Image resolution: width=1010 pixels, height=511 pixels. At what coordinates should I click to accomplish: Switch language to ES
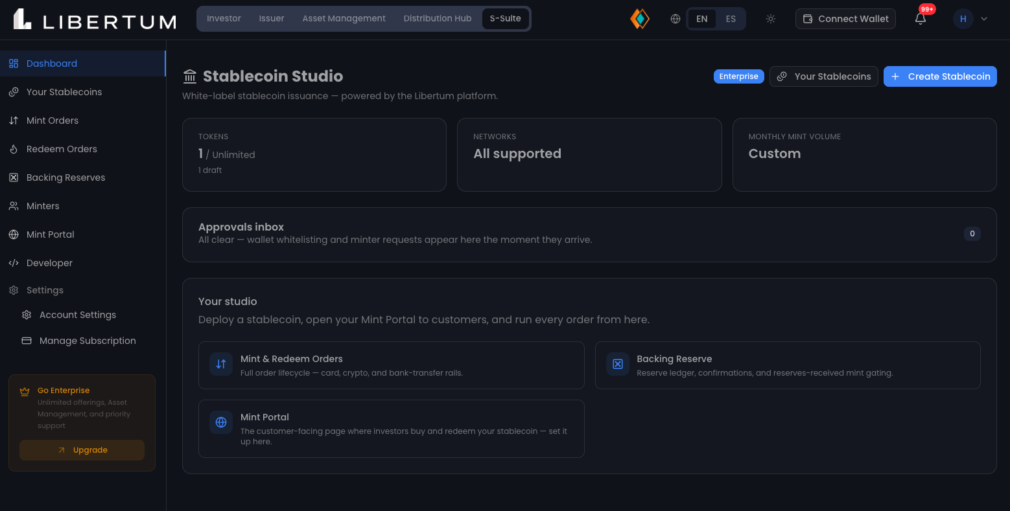[x=731, y=19]
